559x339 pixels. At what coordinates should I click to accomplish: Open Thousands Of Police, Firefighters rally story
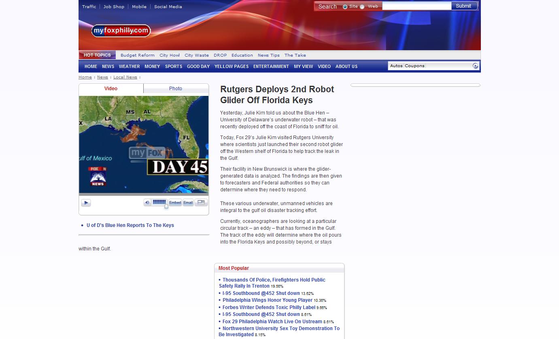click(272, 283)
